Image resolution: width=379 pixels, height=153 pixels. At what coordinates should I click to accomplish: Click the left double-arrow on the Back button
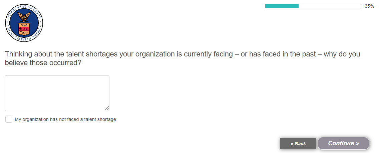click(x=292, y=144)
